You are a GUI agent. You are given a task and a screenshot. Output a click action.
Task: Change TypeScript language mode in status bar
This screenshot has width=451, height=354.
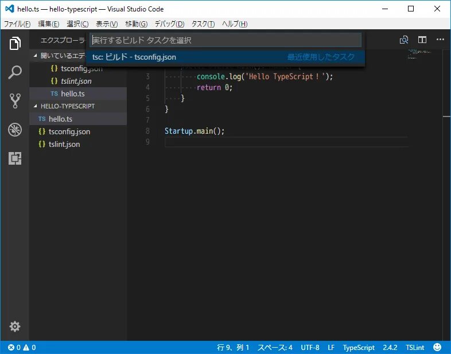(x=359, y=347)
